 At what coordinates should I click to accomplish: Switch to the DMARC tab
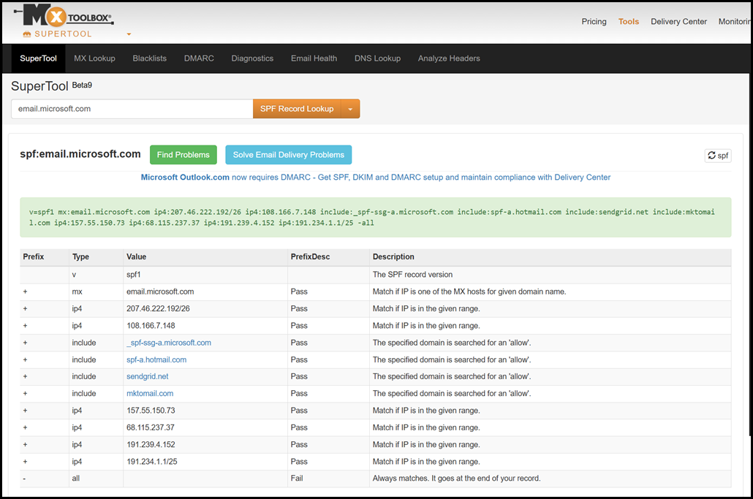tap(199, 58)
